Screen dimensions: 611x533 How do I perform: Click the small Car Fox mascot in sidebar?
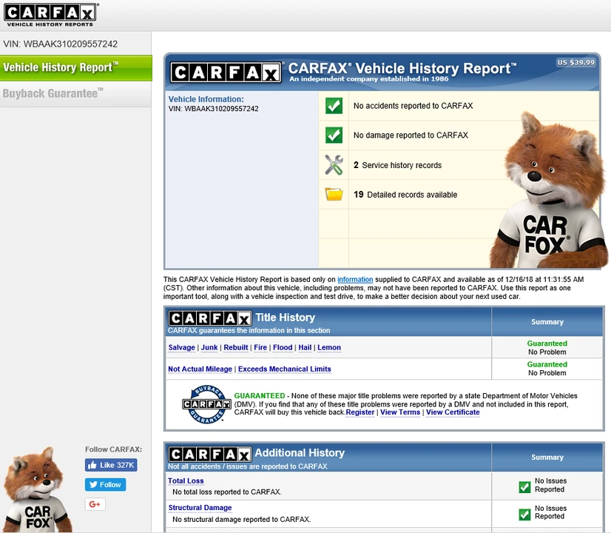click(x=37, y=489)
